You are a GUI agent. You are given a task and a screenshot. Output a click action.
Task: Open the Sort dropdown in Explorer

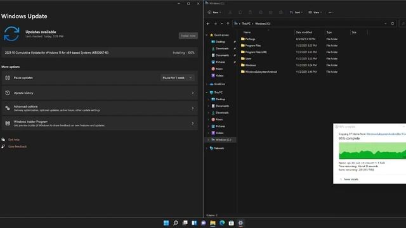click(x=296, y=13)
